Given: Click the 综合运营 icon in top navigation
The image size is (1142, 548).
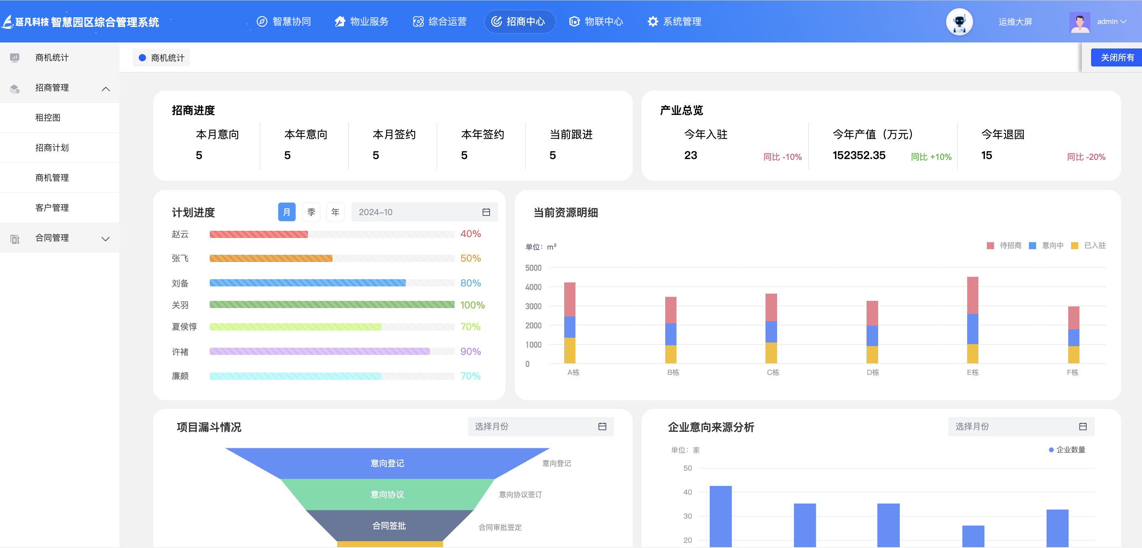Looking at the screenshot, I should [418, 22].
